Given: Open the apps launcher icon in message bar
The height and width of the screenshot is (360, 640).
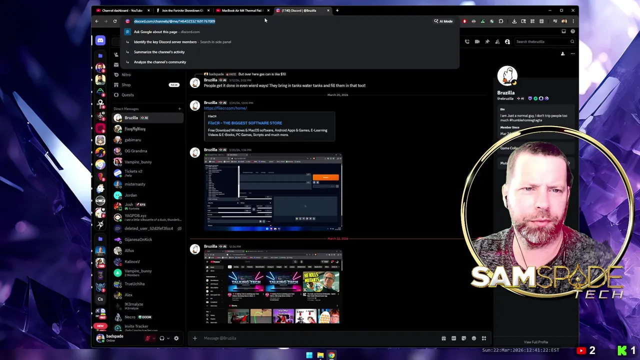Looking at the screenshot, I should pos(484,338).
